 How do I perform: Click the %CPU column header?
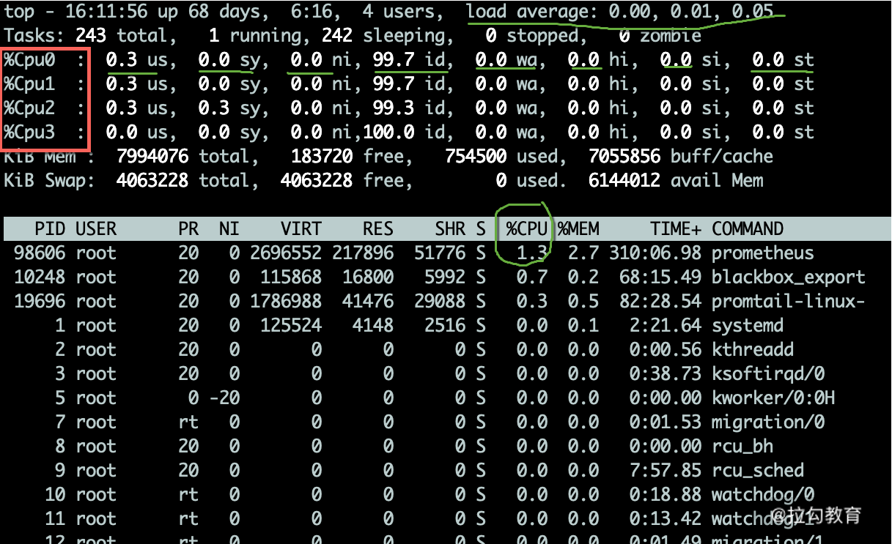click(x=526, y=229)
